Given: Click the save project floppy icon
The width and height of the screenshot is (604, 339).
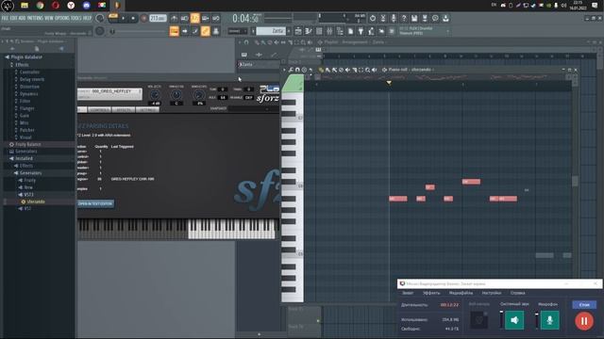Looking at the screenshot, I should point(414,18).
